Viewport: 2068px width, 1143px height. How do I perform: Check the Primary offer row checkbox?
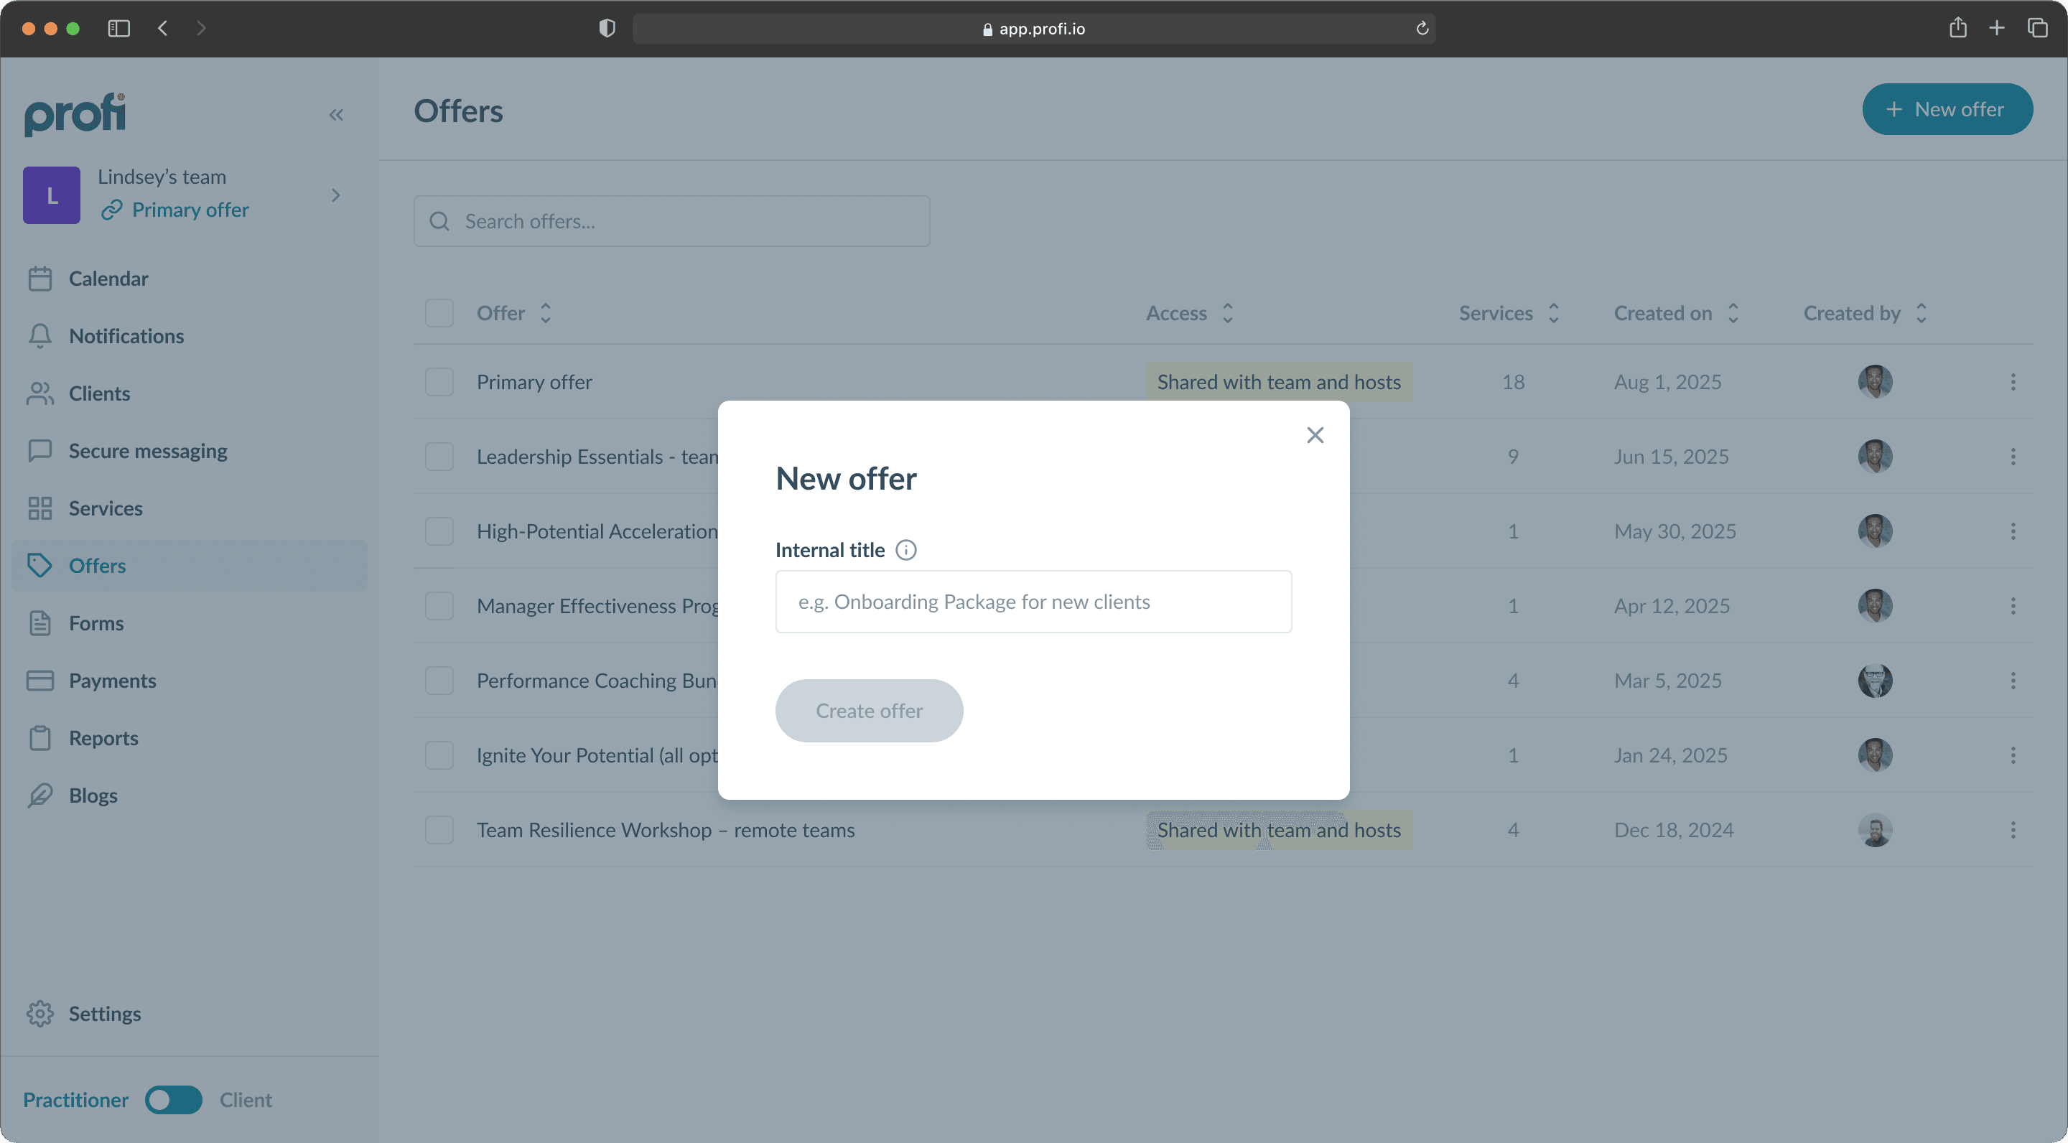pos(439,382)
